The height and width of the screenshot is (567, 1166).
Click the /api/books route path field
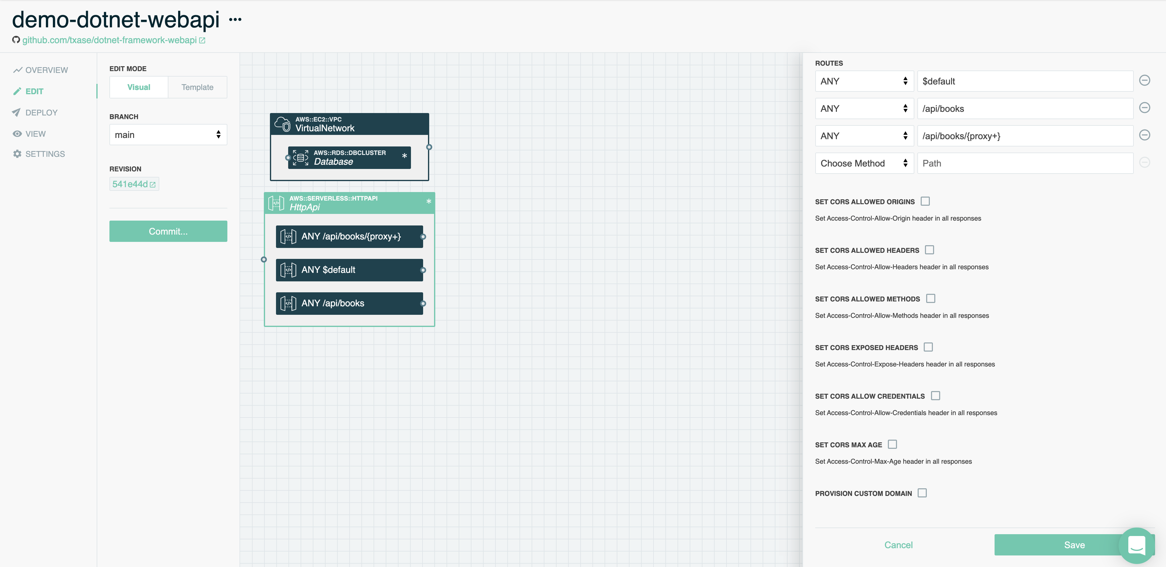[x=1025, y=108]
